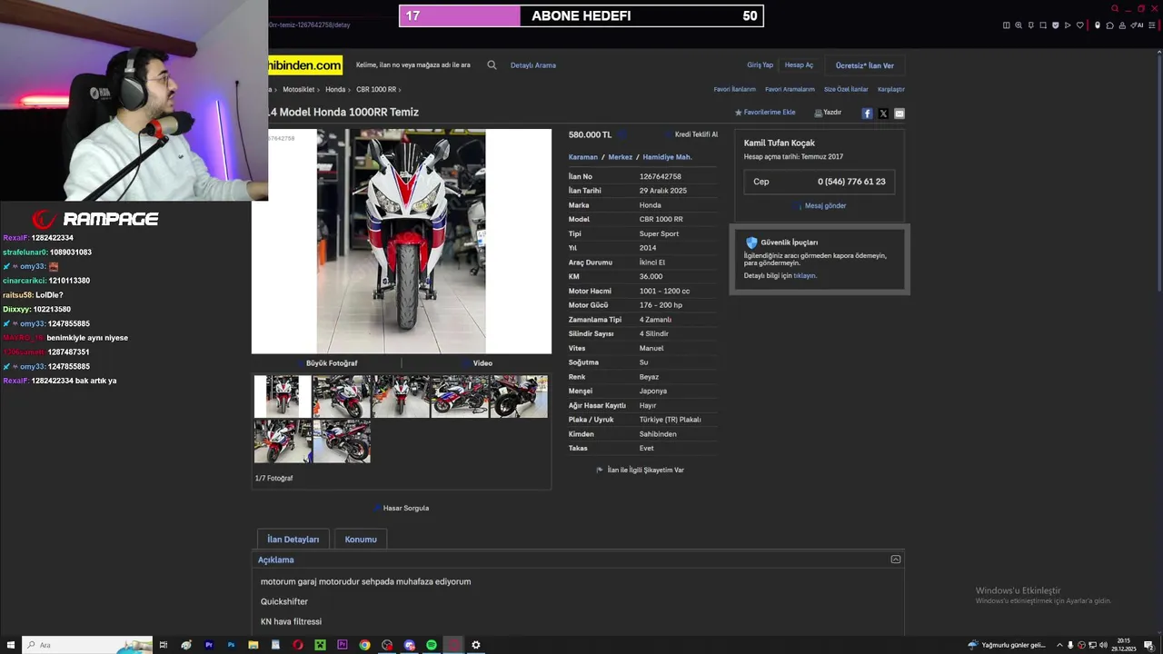1163x654 pixels.
Task: Click the browser ad-blocker shield icon
Action: (x=1056, y=25)
